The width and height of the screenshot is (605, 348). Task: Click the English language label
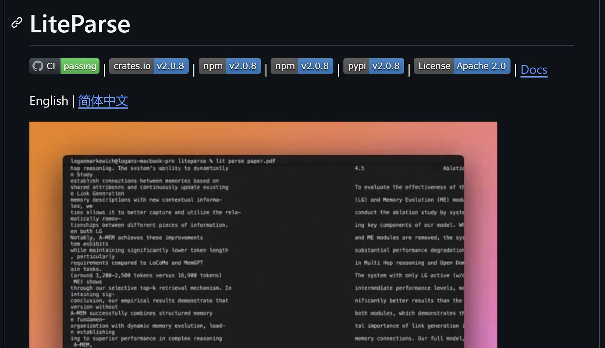click(49, 101)
